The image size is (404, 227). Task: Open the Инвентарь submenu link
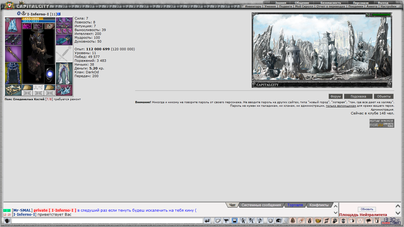(x=253, y=6)
